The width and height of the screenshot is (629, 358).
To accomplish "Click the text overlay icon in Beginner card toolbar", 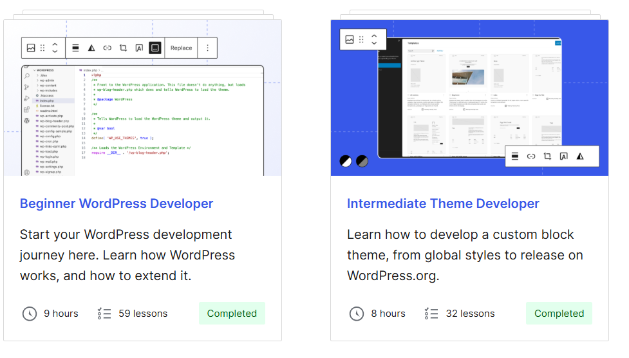I will click(139, 48).
